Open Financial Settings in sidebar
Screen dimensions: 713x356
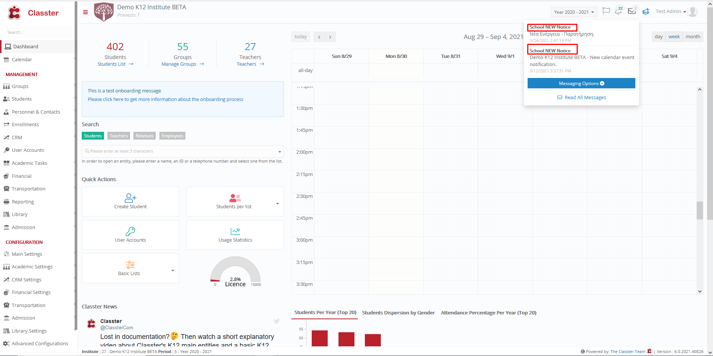31,292
